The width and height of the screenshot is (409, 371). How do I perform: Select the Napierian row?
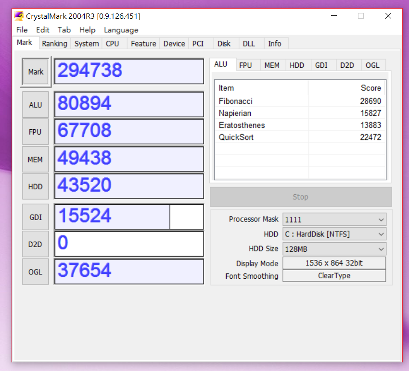(x=300, y=113)
